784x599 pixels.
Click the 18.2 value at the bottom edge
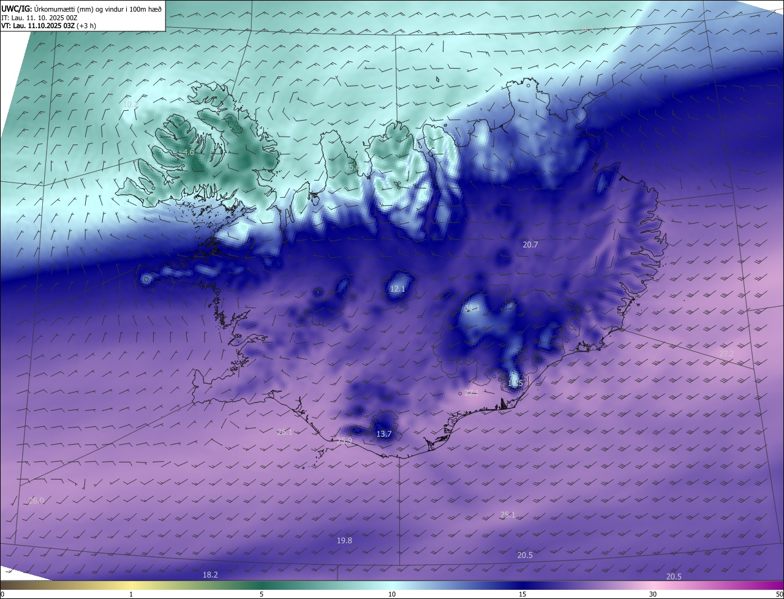[x=210, y=575]
